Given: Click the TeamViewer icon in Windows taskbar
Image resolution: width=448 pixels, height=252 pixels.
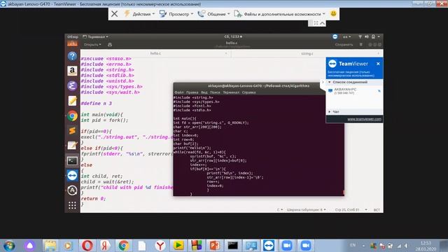Looking at the screenshot, I should (x=269, y=246).
